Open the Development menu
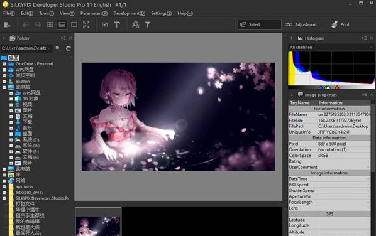Screen dimensions: 376x236 [130, 13]
